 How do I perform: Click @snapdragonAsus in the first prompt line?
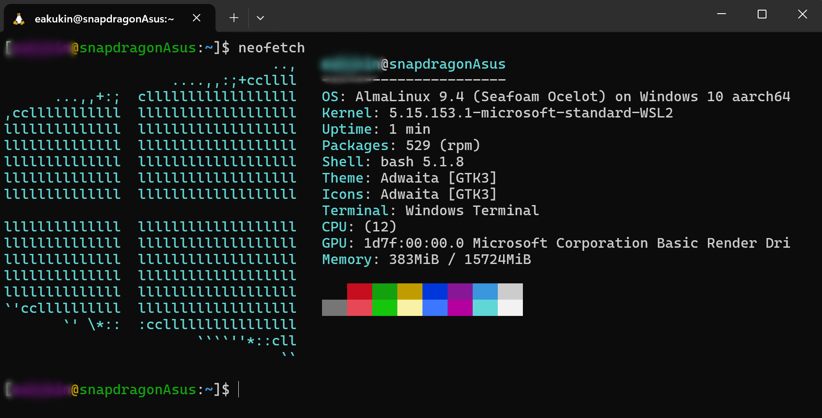[x=133, y=48]
